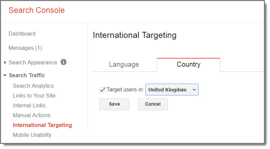Uncheck the Target users in checkbox
Viewport: 270px width, 149px height.
102,90
